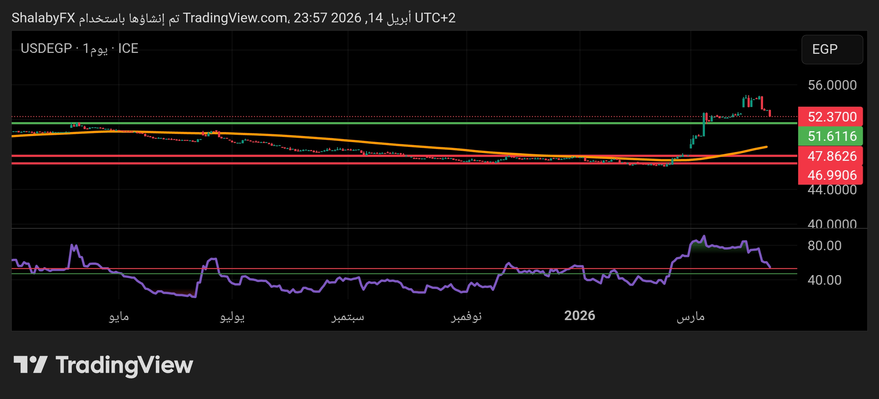Click the TradingView wordmark text
The width and height of the screenshot is (879, 399).
click(124, 365)
